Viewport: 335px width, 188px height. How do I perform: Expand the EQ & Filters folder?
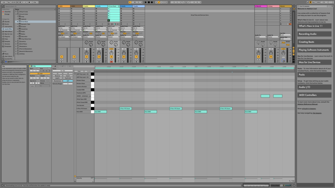click(x=16, y=44)
